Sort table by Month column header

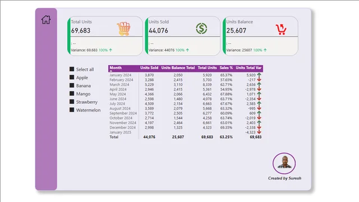coord(116,68)
